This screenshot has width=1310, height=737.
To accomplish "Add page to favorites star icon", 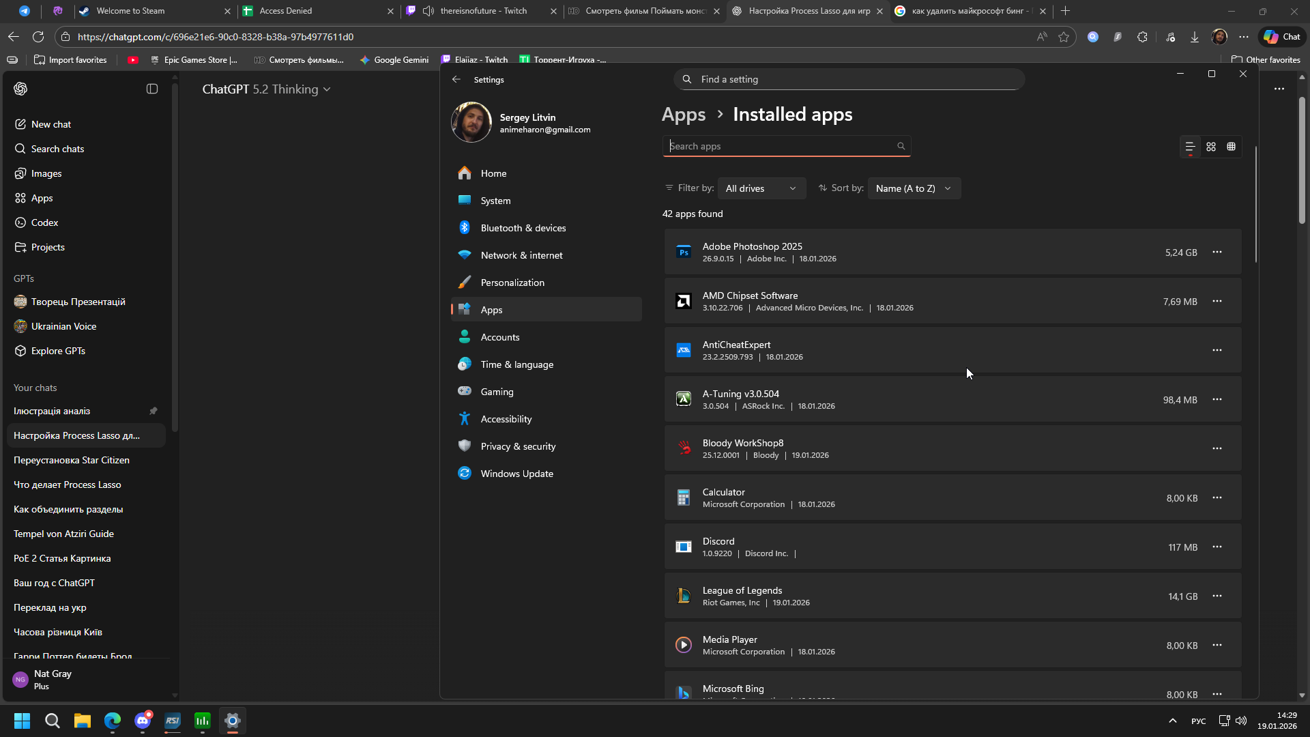I will click(x=1064, y=37).
